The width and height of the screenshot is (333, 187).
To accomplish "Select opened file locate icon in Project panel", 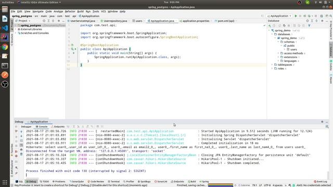I will click(44, 21).
